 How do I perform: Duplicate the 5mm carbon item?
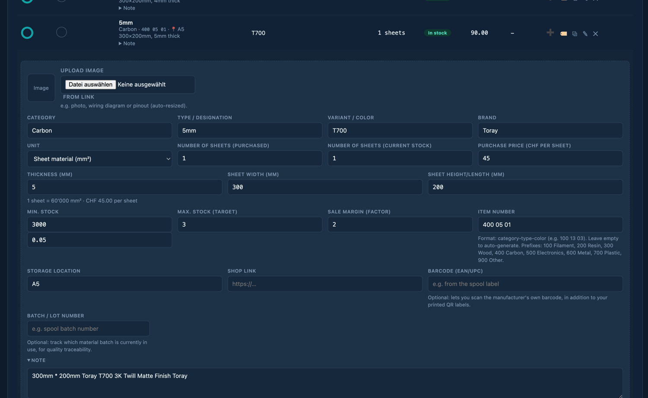point(575,34)
